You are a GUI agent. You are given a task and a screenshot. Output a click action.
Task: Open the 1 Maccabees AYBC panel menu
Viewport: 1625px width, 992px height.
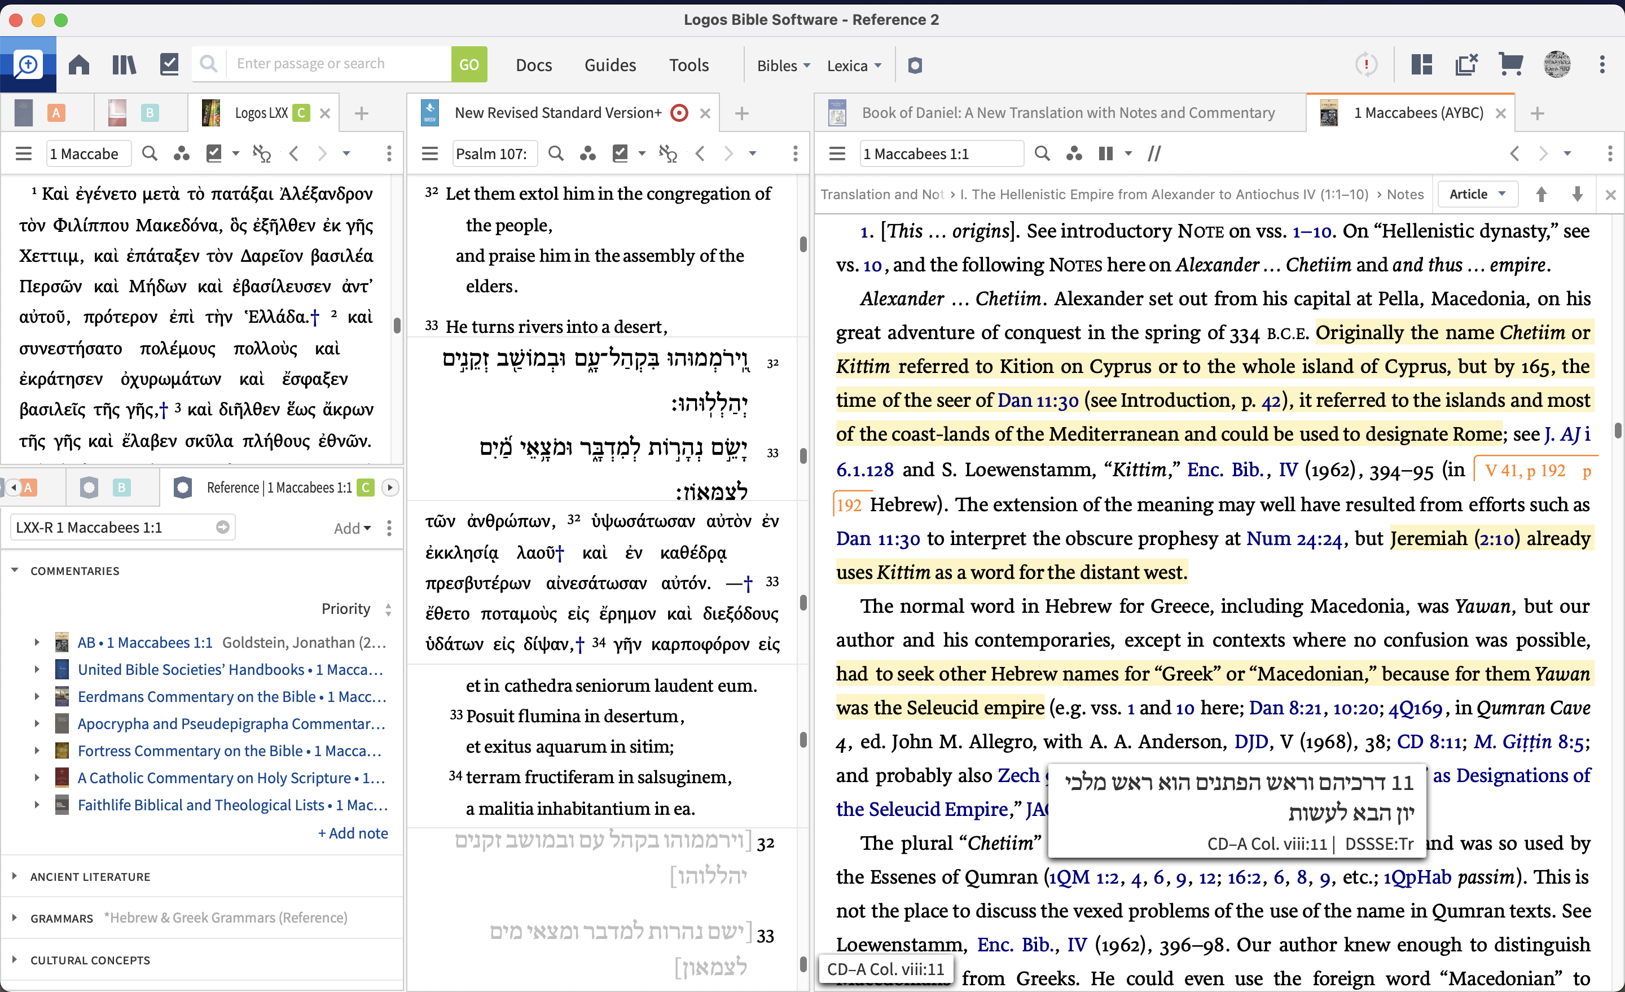[x=837, y=153]
